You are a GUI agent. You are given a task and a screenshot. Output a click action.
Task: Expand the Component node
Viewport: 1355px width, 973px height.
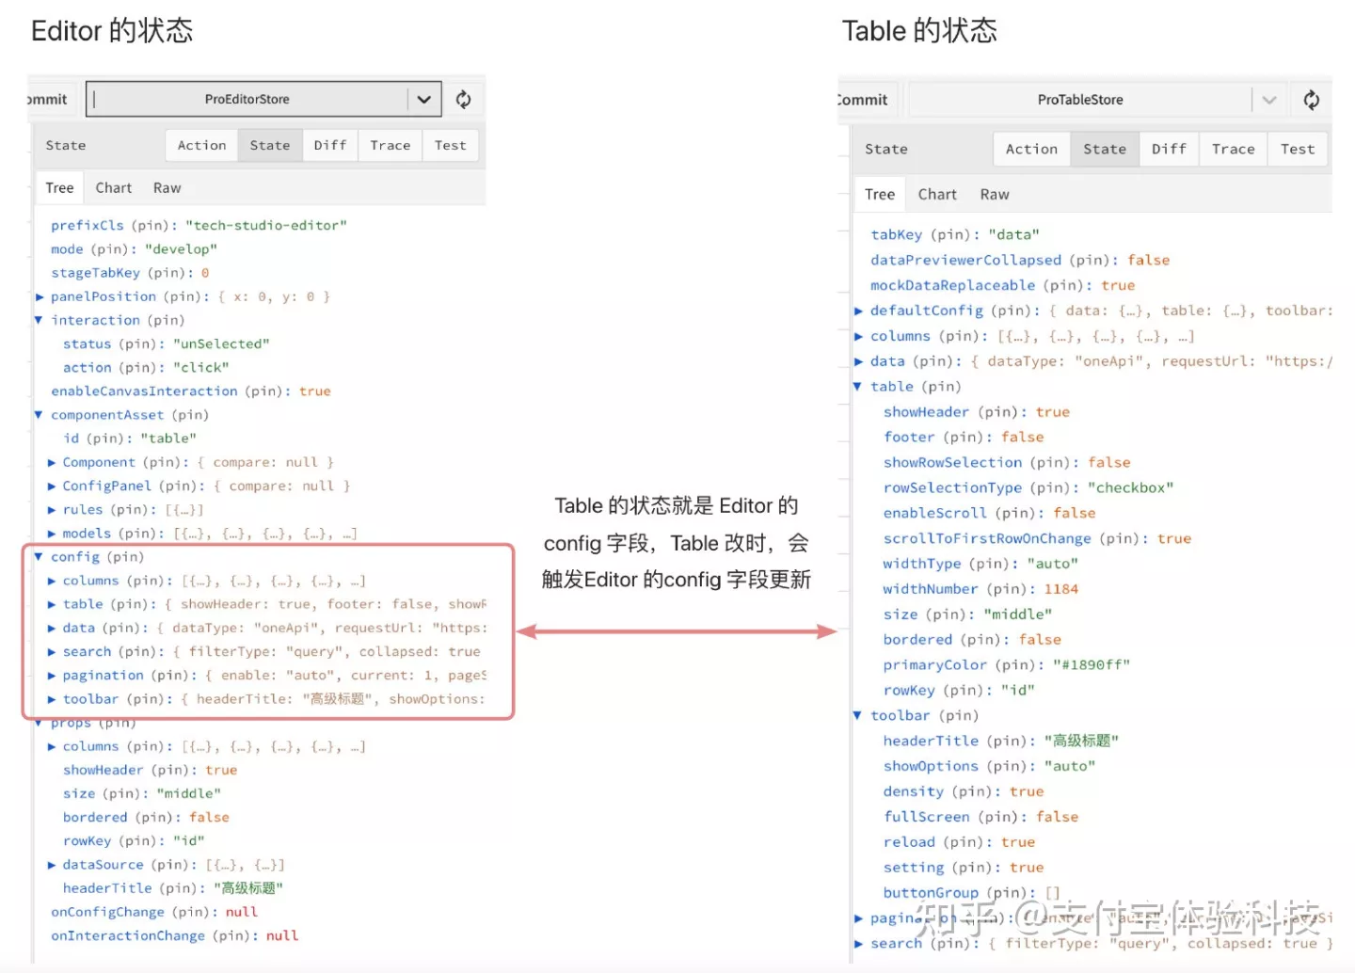[52, 462]
